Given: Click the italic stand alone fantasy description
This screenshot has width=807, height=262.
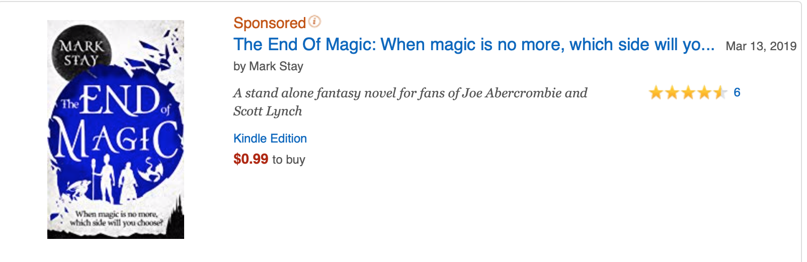Looking at the screenshot, I should (x=410, y=93).
